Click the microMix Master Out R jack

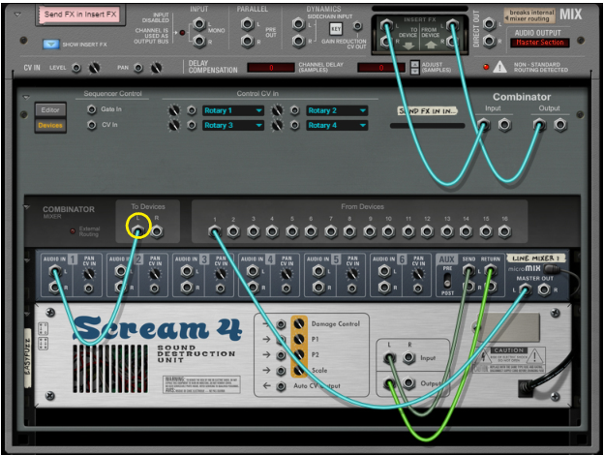pyautogui.click(x=544, y=289)
